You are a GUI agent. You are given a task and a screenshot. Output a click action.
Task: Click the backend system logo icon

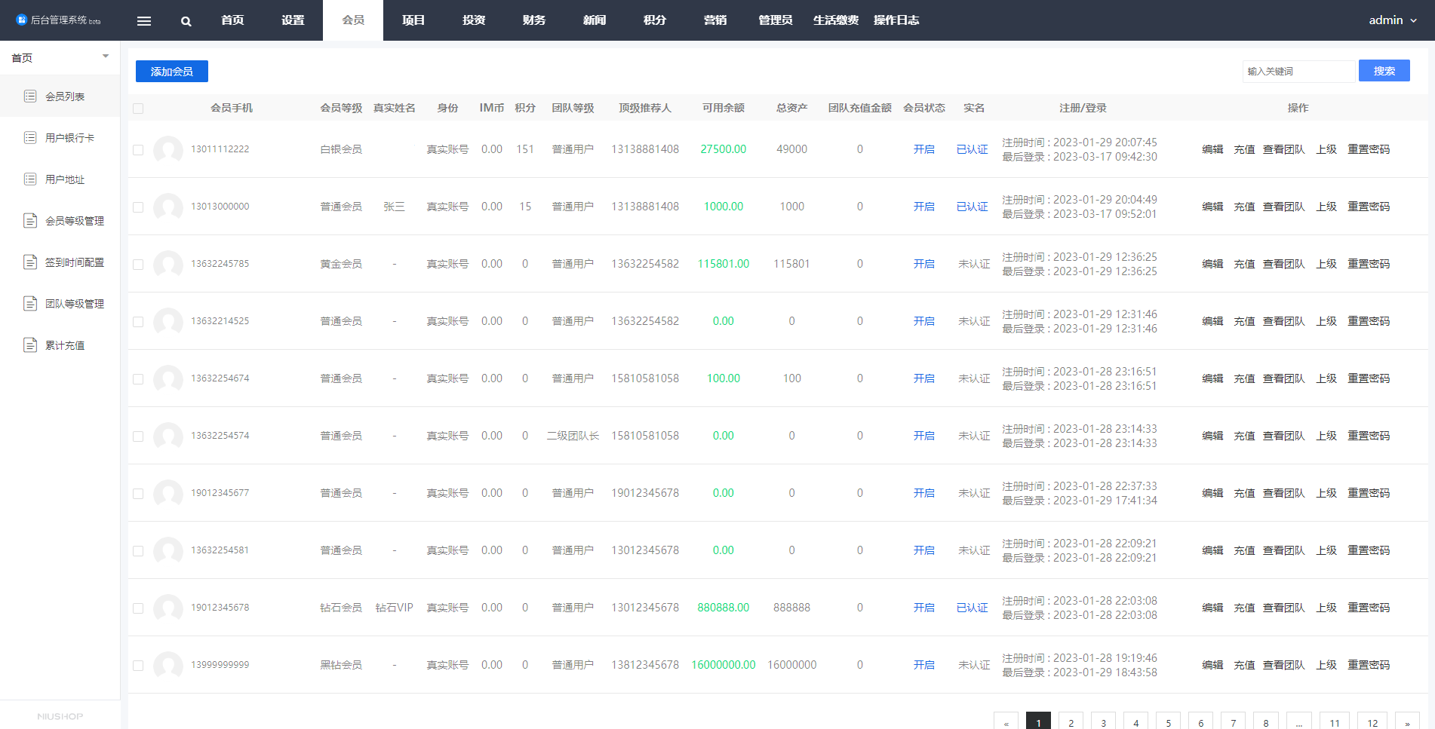coord(21,20)
